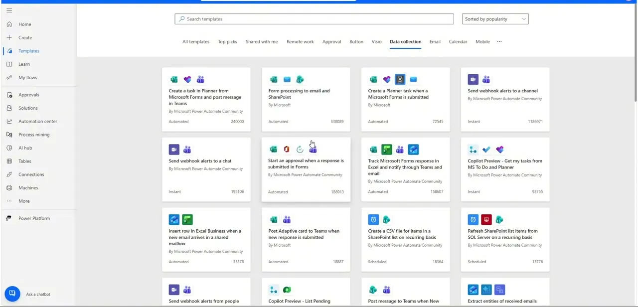This screenshot has width=638, height=307.
Task: Switch to Approval tab
Action: coord(331,41)
